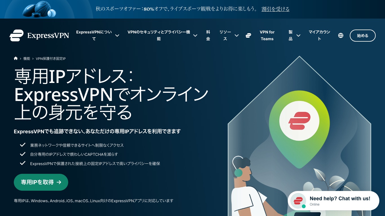Click the chat widget ExpressVPN avatar
Image resolution: width=385 pixels, height=216 pixels.
298,201
